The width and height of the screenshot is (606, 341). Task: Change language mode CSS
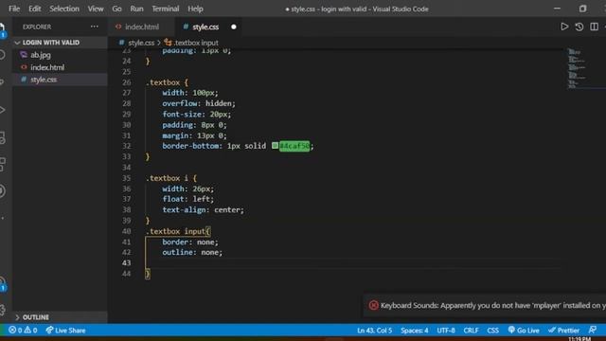pos(492,331)
